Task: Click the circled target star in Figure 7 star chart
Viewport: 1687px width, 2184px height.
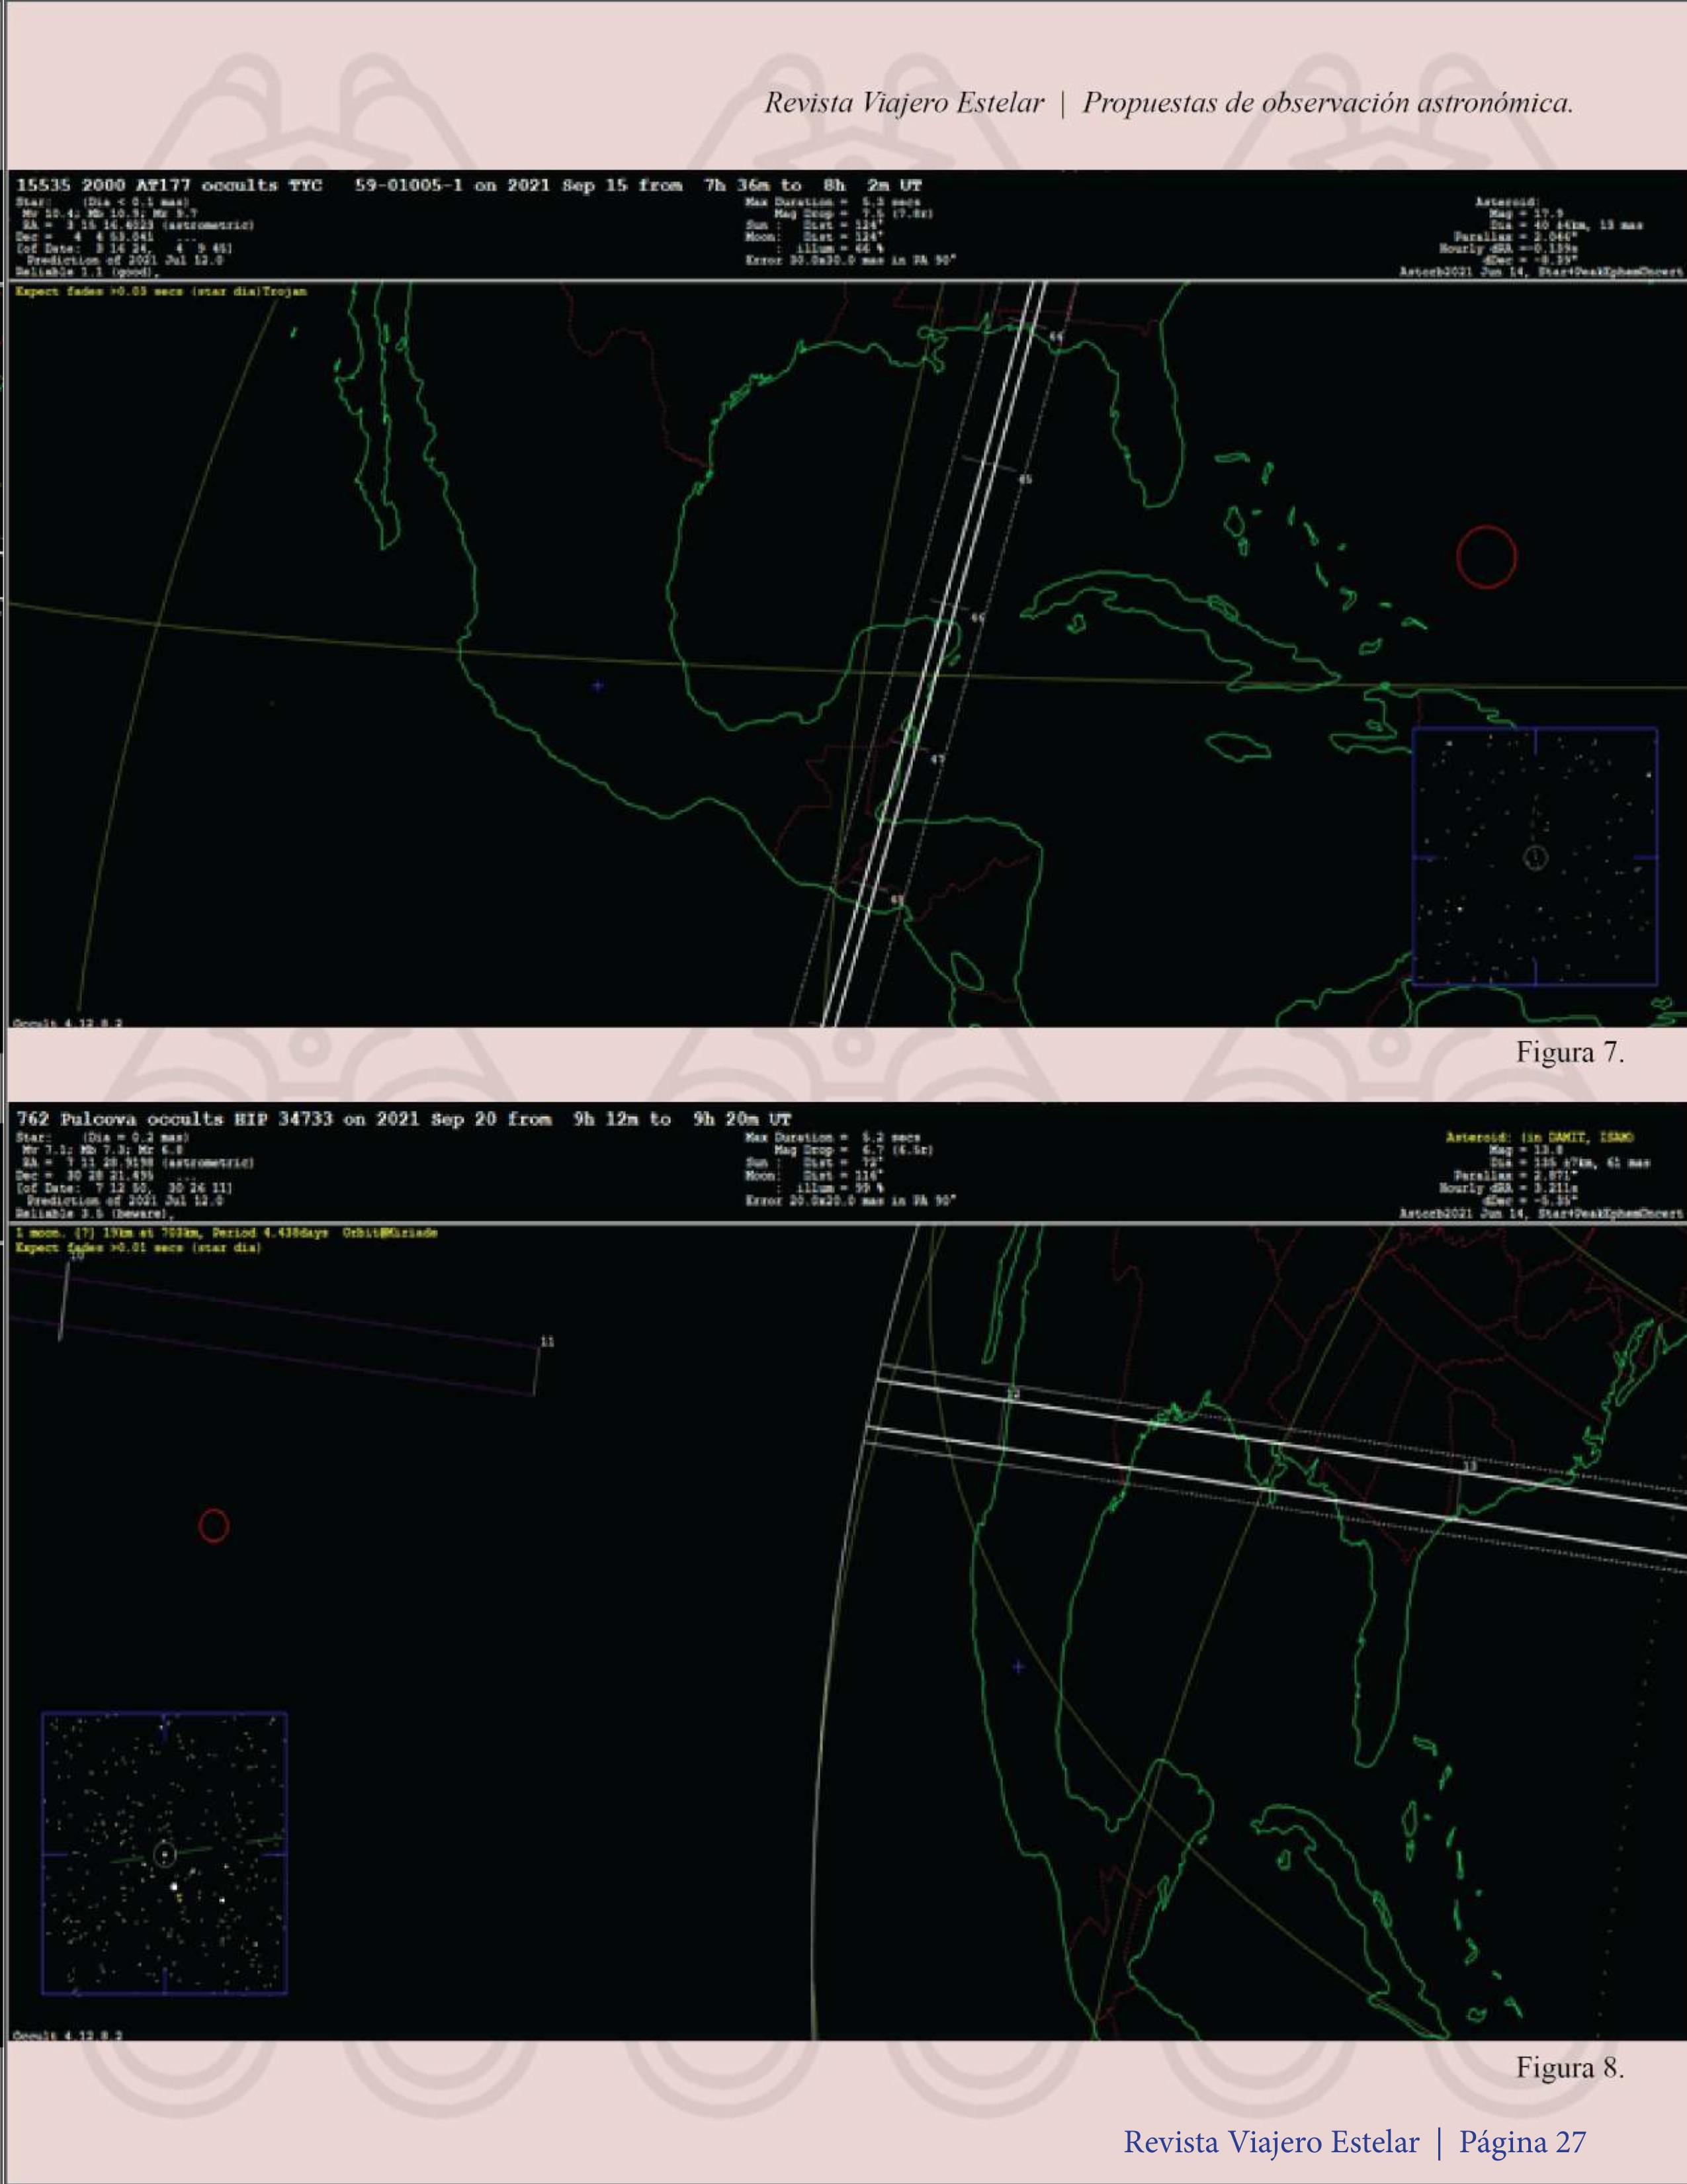Action: tap(1535, 857)
